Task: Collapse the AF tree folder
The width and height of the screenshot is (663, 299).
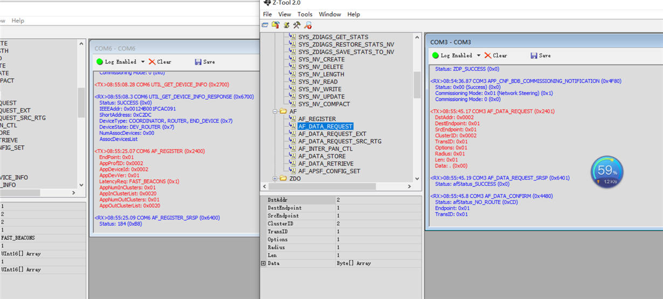Action: (x=275, y=112)
